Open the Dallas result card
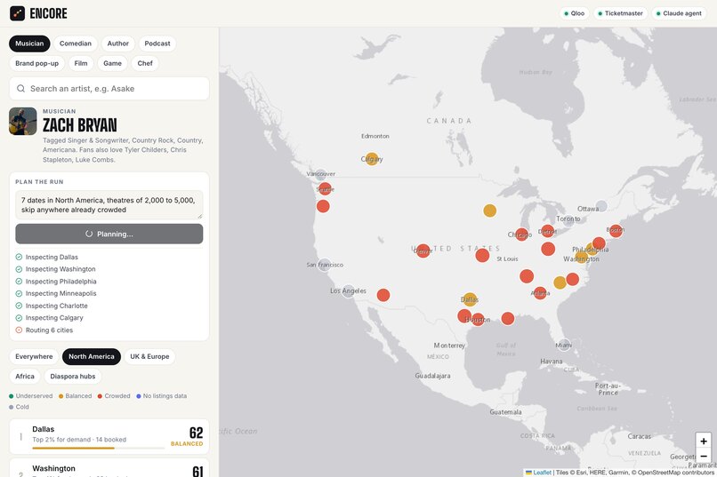 [x=109, y=436]
